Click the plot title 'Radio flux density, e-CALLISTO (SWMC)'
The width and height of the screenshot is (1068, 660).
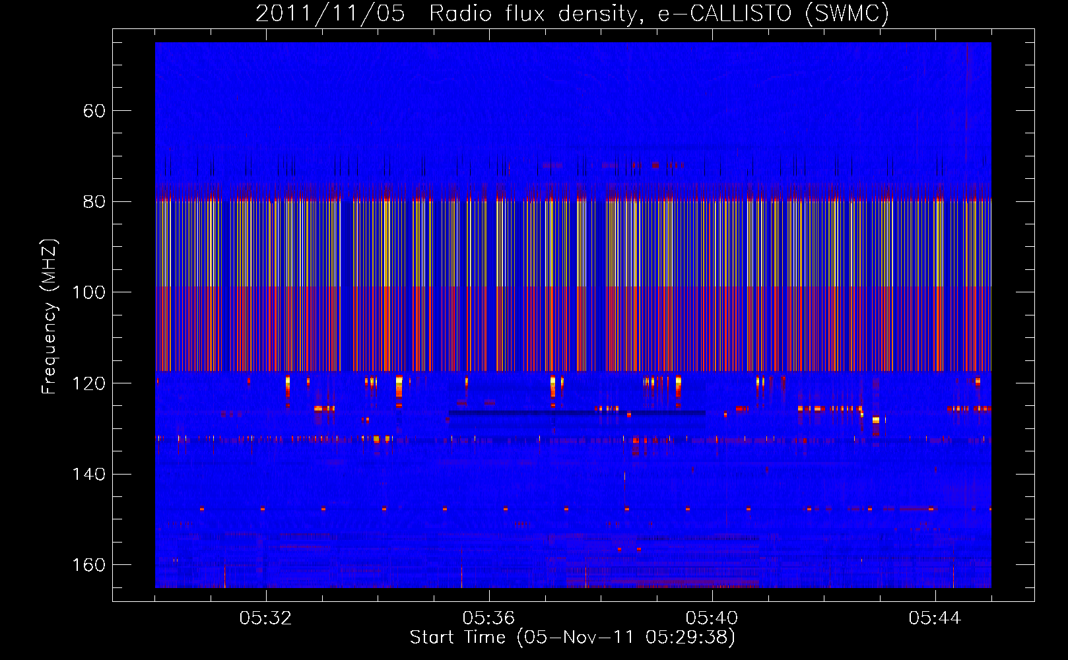click(x=659, y=13)
